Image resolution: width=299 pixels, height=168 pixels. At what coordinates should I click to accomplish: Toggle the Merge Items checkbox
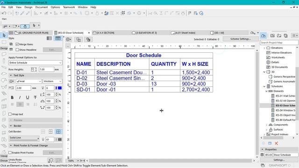17,44
